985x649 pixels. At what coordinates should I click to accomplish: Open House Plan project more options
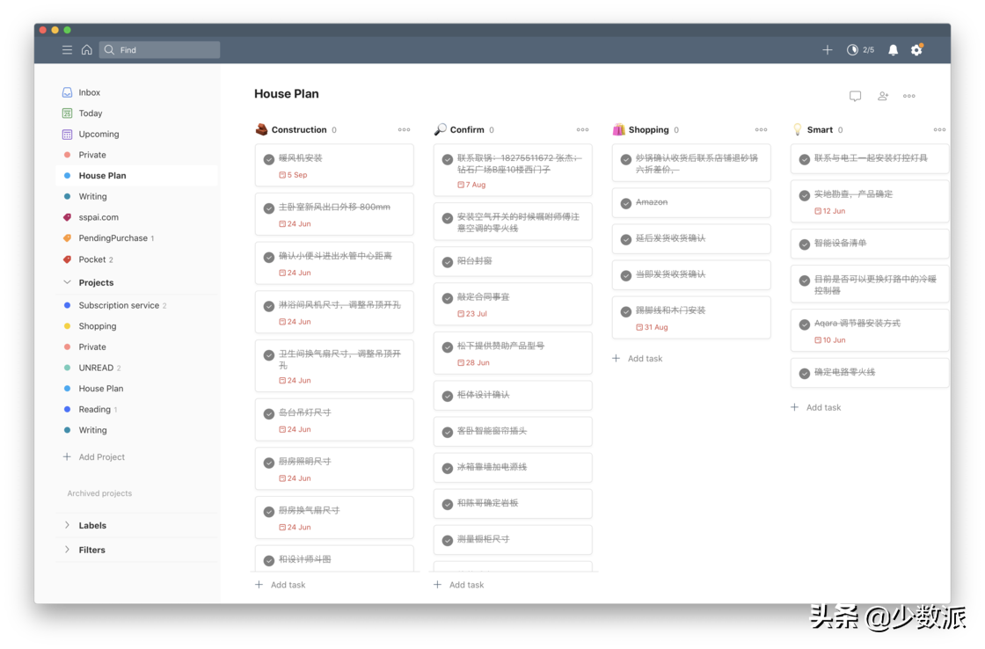pos(909,96)
